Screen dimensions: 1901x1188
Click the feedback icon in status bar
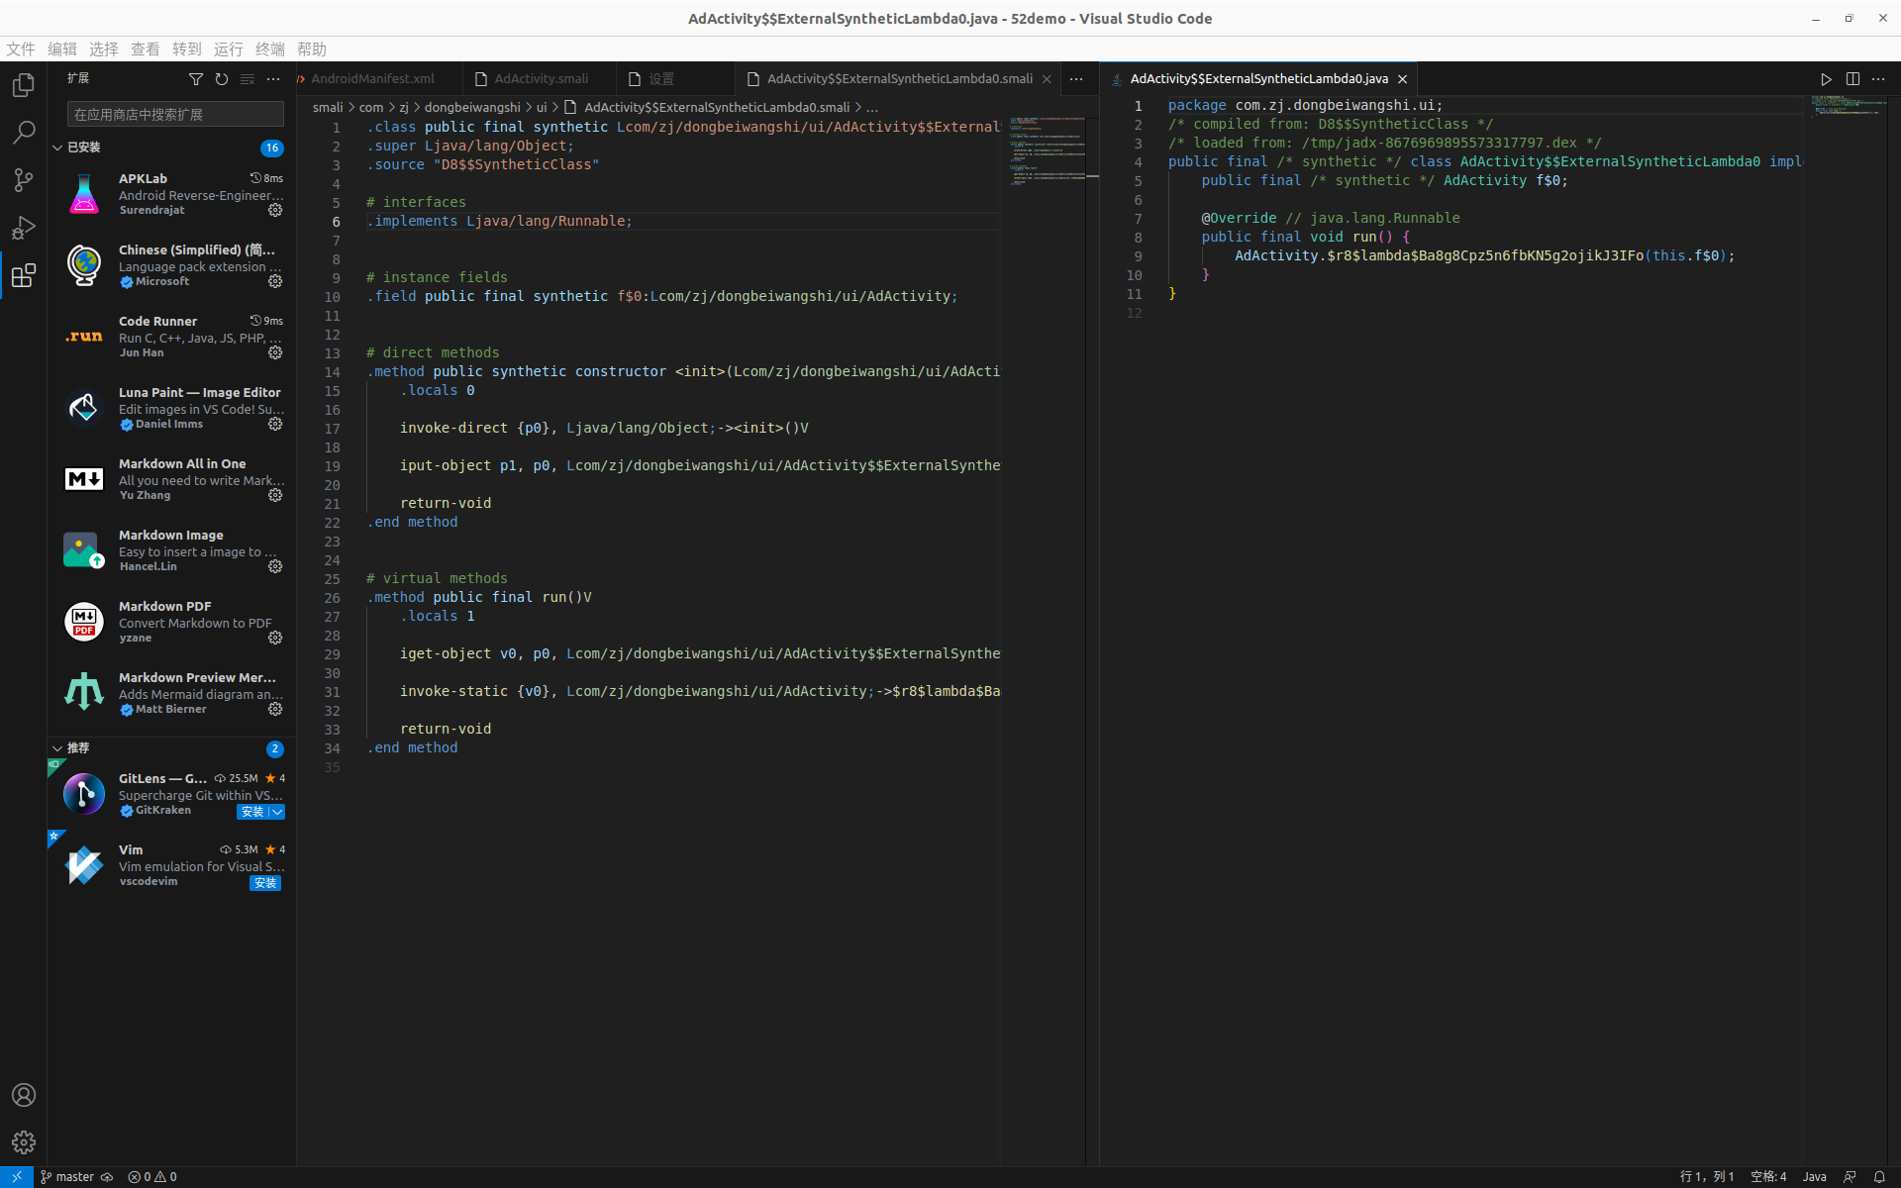coord(1850,1177)
